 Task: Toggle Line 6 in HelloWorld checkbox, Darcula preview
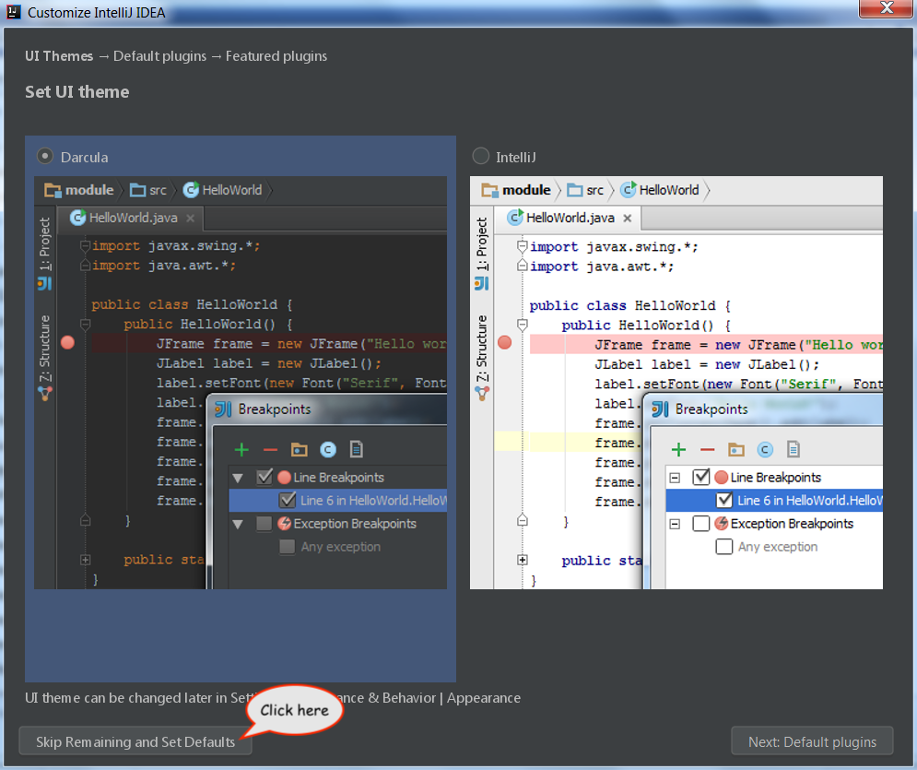288,500
